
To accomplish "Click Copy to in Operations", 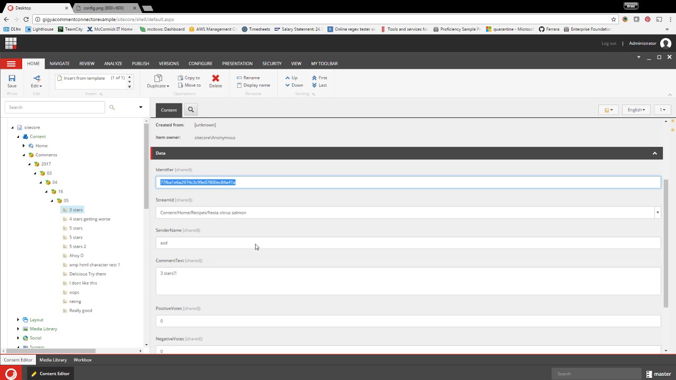I will click(189, 78).
